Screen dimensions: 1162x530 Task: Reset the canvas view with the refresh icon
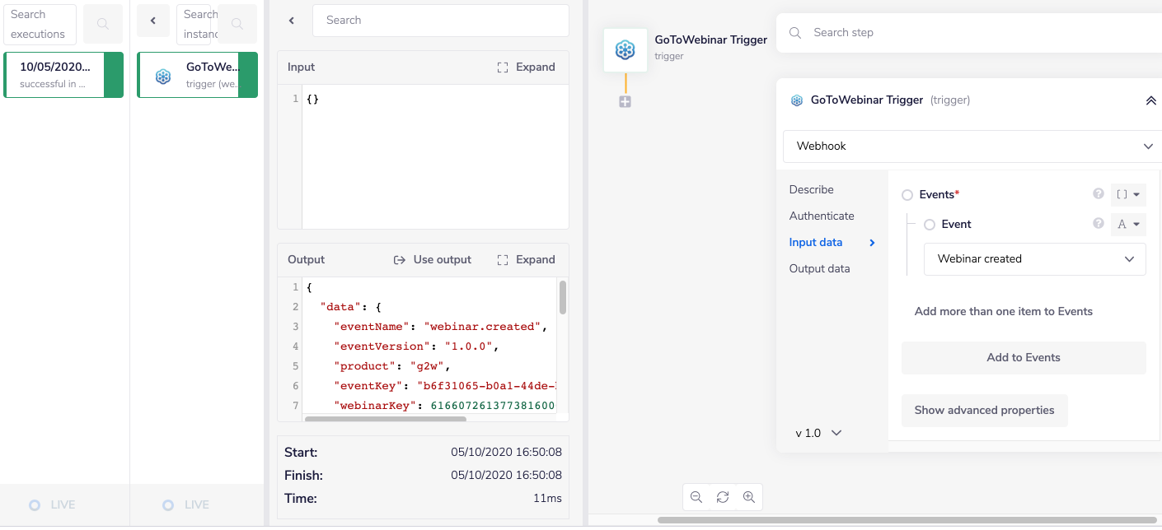[723, 497]
